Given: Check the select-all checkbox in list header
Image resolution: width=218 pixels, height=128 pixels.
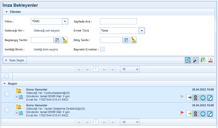Looking at the screenshot, I should coord(7,76).
